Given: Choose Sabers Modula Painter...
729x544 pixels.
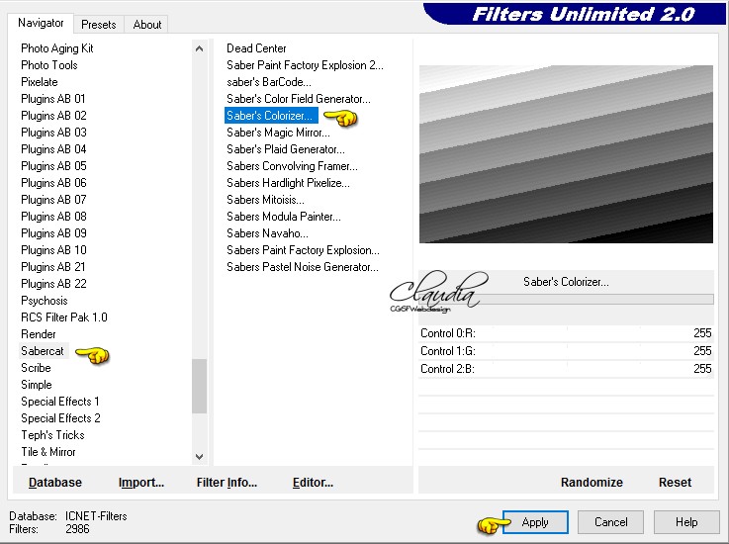Looking at the screenshot, I should click(284, 217).
